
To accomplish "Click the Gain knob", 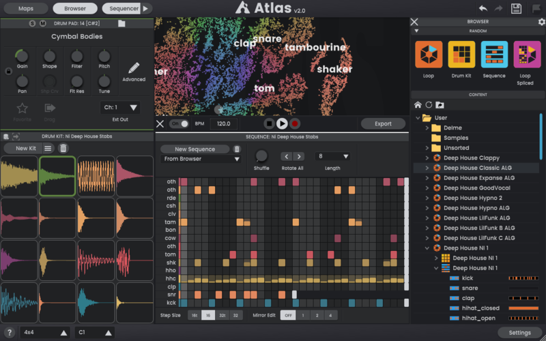I will coord(23,56).
